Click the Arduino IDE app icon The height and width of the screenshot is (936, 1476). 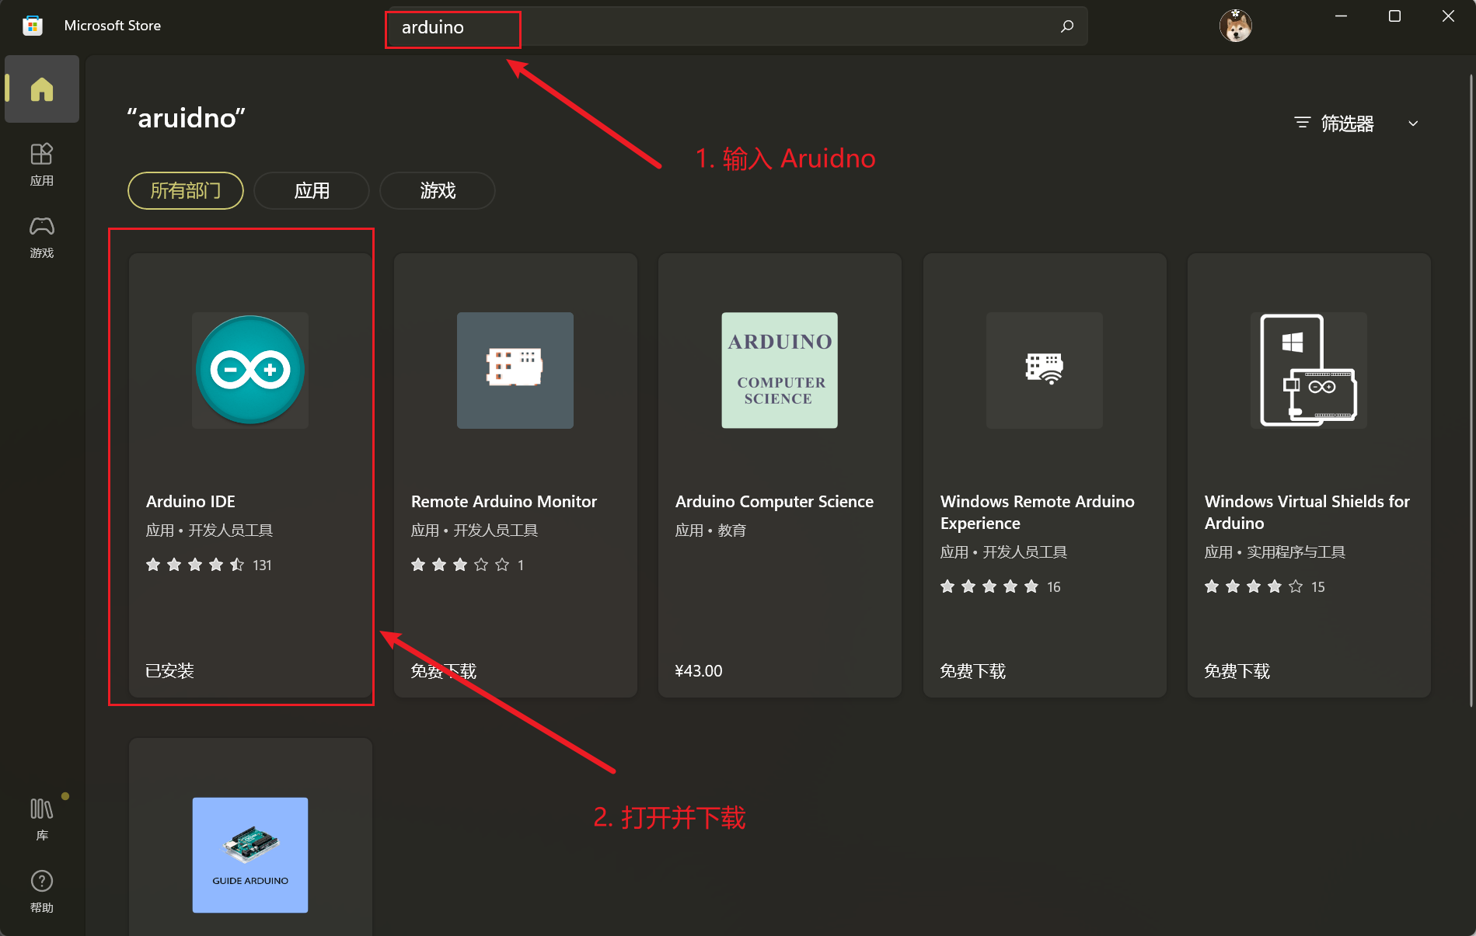[x=250, y=371]
